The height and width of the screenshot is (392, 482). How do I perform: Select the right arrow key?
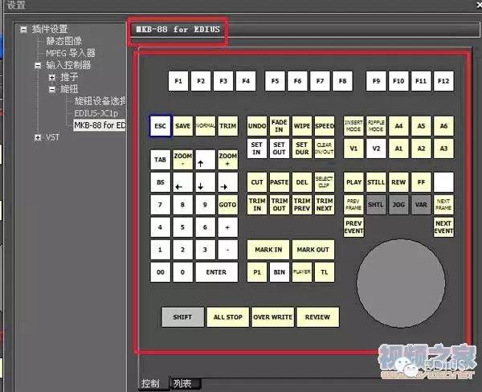(x=228, y=182)
